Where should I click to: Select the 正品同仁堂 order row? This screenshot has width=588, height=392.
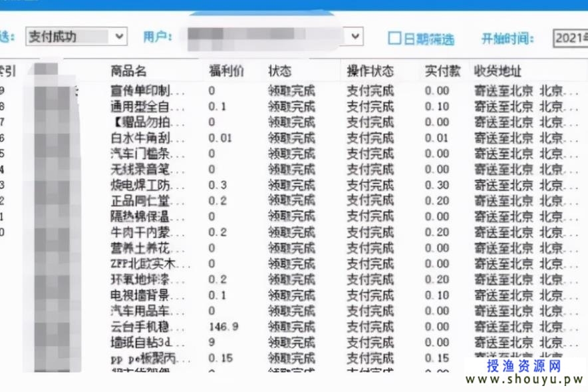148,201
